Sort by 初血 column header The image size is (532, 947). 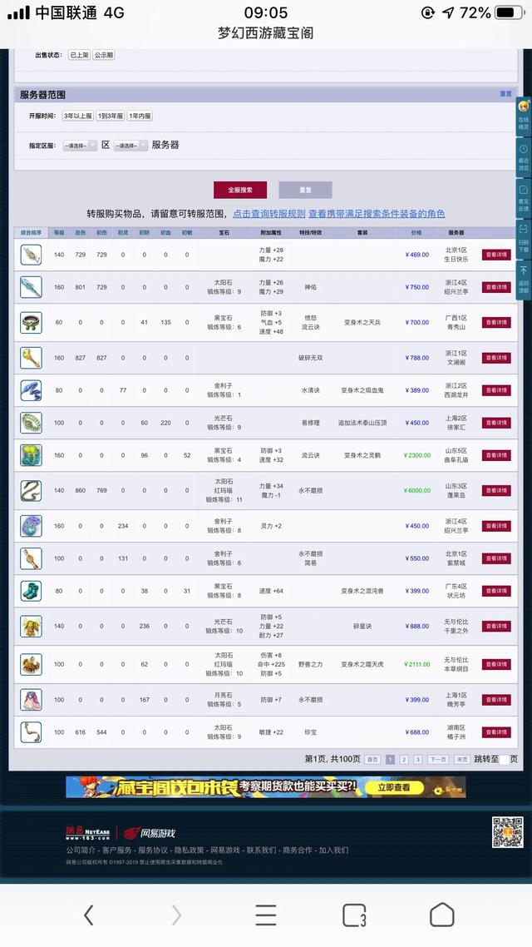[166, 232]
